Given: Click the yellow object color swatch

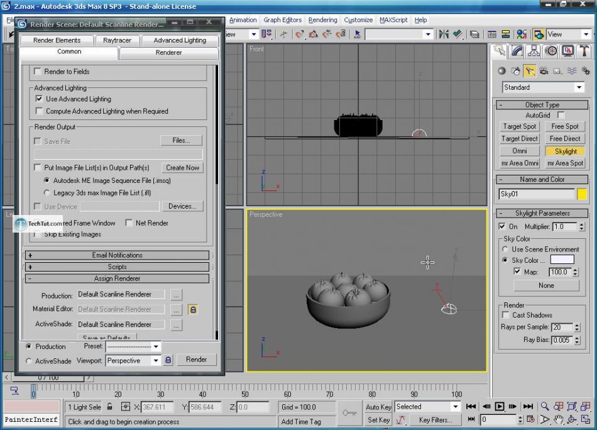Looking at the screenshot, I should (x=582, y=194).
